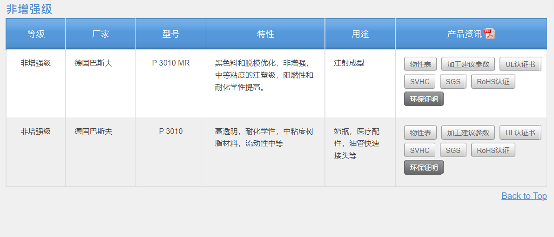Viewport: 554px width, 237px height.
Task: Open SVHC document for the P 3010 row
Action: coord(419,150)
